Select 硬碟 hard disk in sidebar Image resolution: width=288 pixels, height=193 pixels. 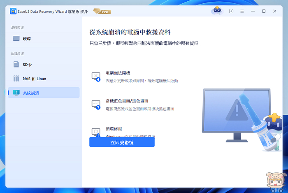click(44, 39)
